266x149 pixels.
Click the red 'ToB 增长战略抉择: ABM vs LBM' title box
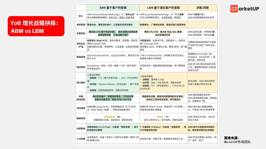pos(36,26)
